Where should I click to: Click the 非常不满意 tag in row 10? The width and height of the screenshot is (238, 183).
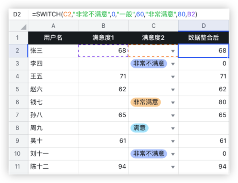click(x=149, y=154)
